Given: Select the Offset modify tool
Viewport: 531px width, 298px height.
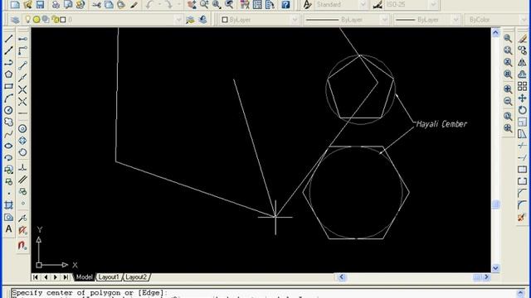Looking at the screenshot, I should (x=522, y=74).
